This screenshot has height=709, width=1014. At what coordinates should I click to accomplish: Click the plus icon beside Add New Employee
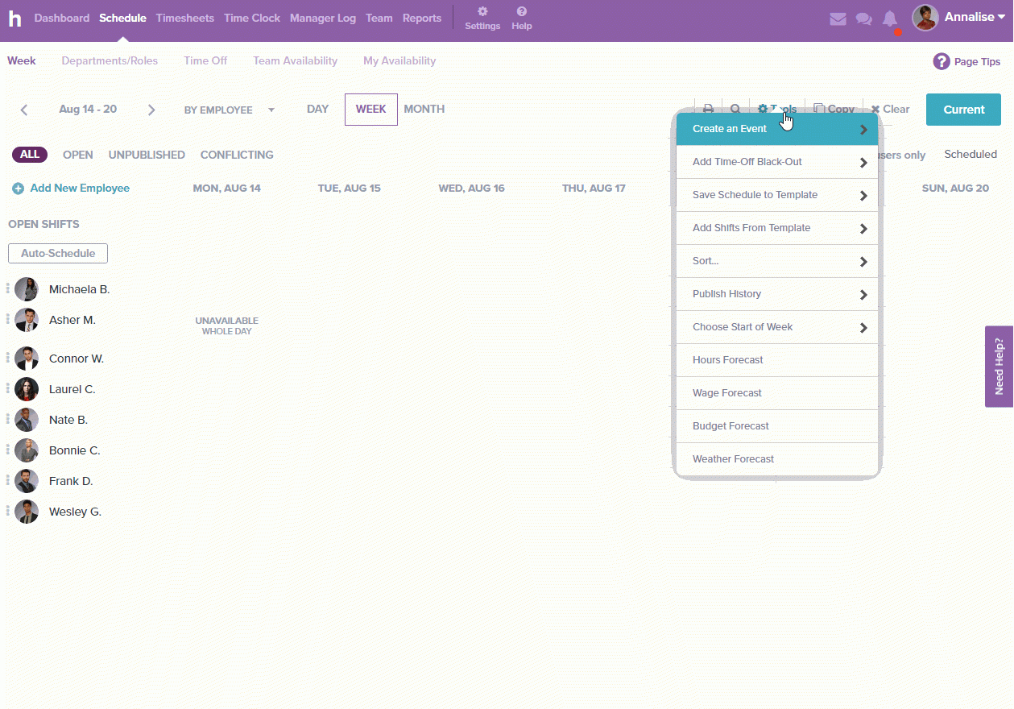[x=18, y=189]
